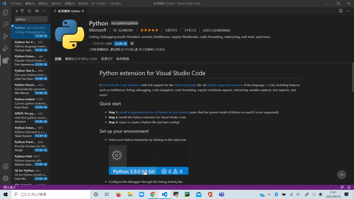This screenshot has height=199, width=354.
Task: Open the 編集(E) menu
Action: pos(30,4)
